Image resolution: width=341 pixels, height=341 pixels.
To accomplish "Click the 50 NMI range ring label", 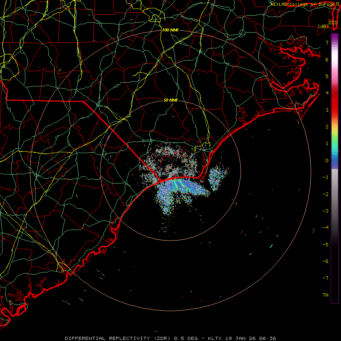I will click(170, 100).
